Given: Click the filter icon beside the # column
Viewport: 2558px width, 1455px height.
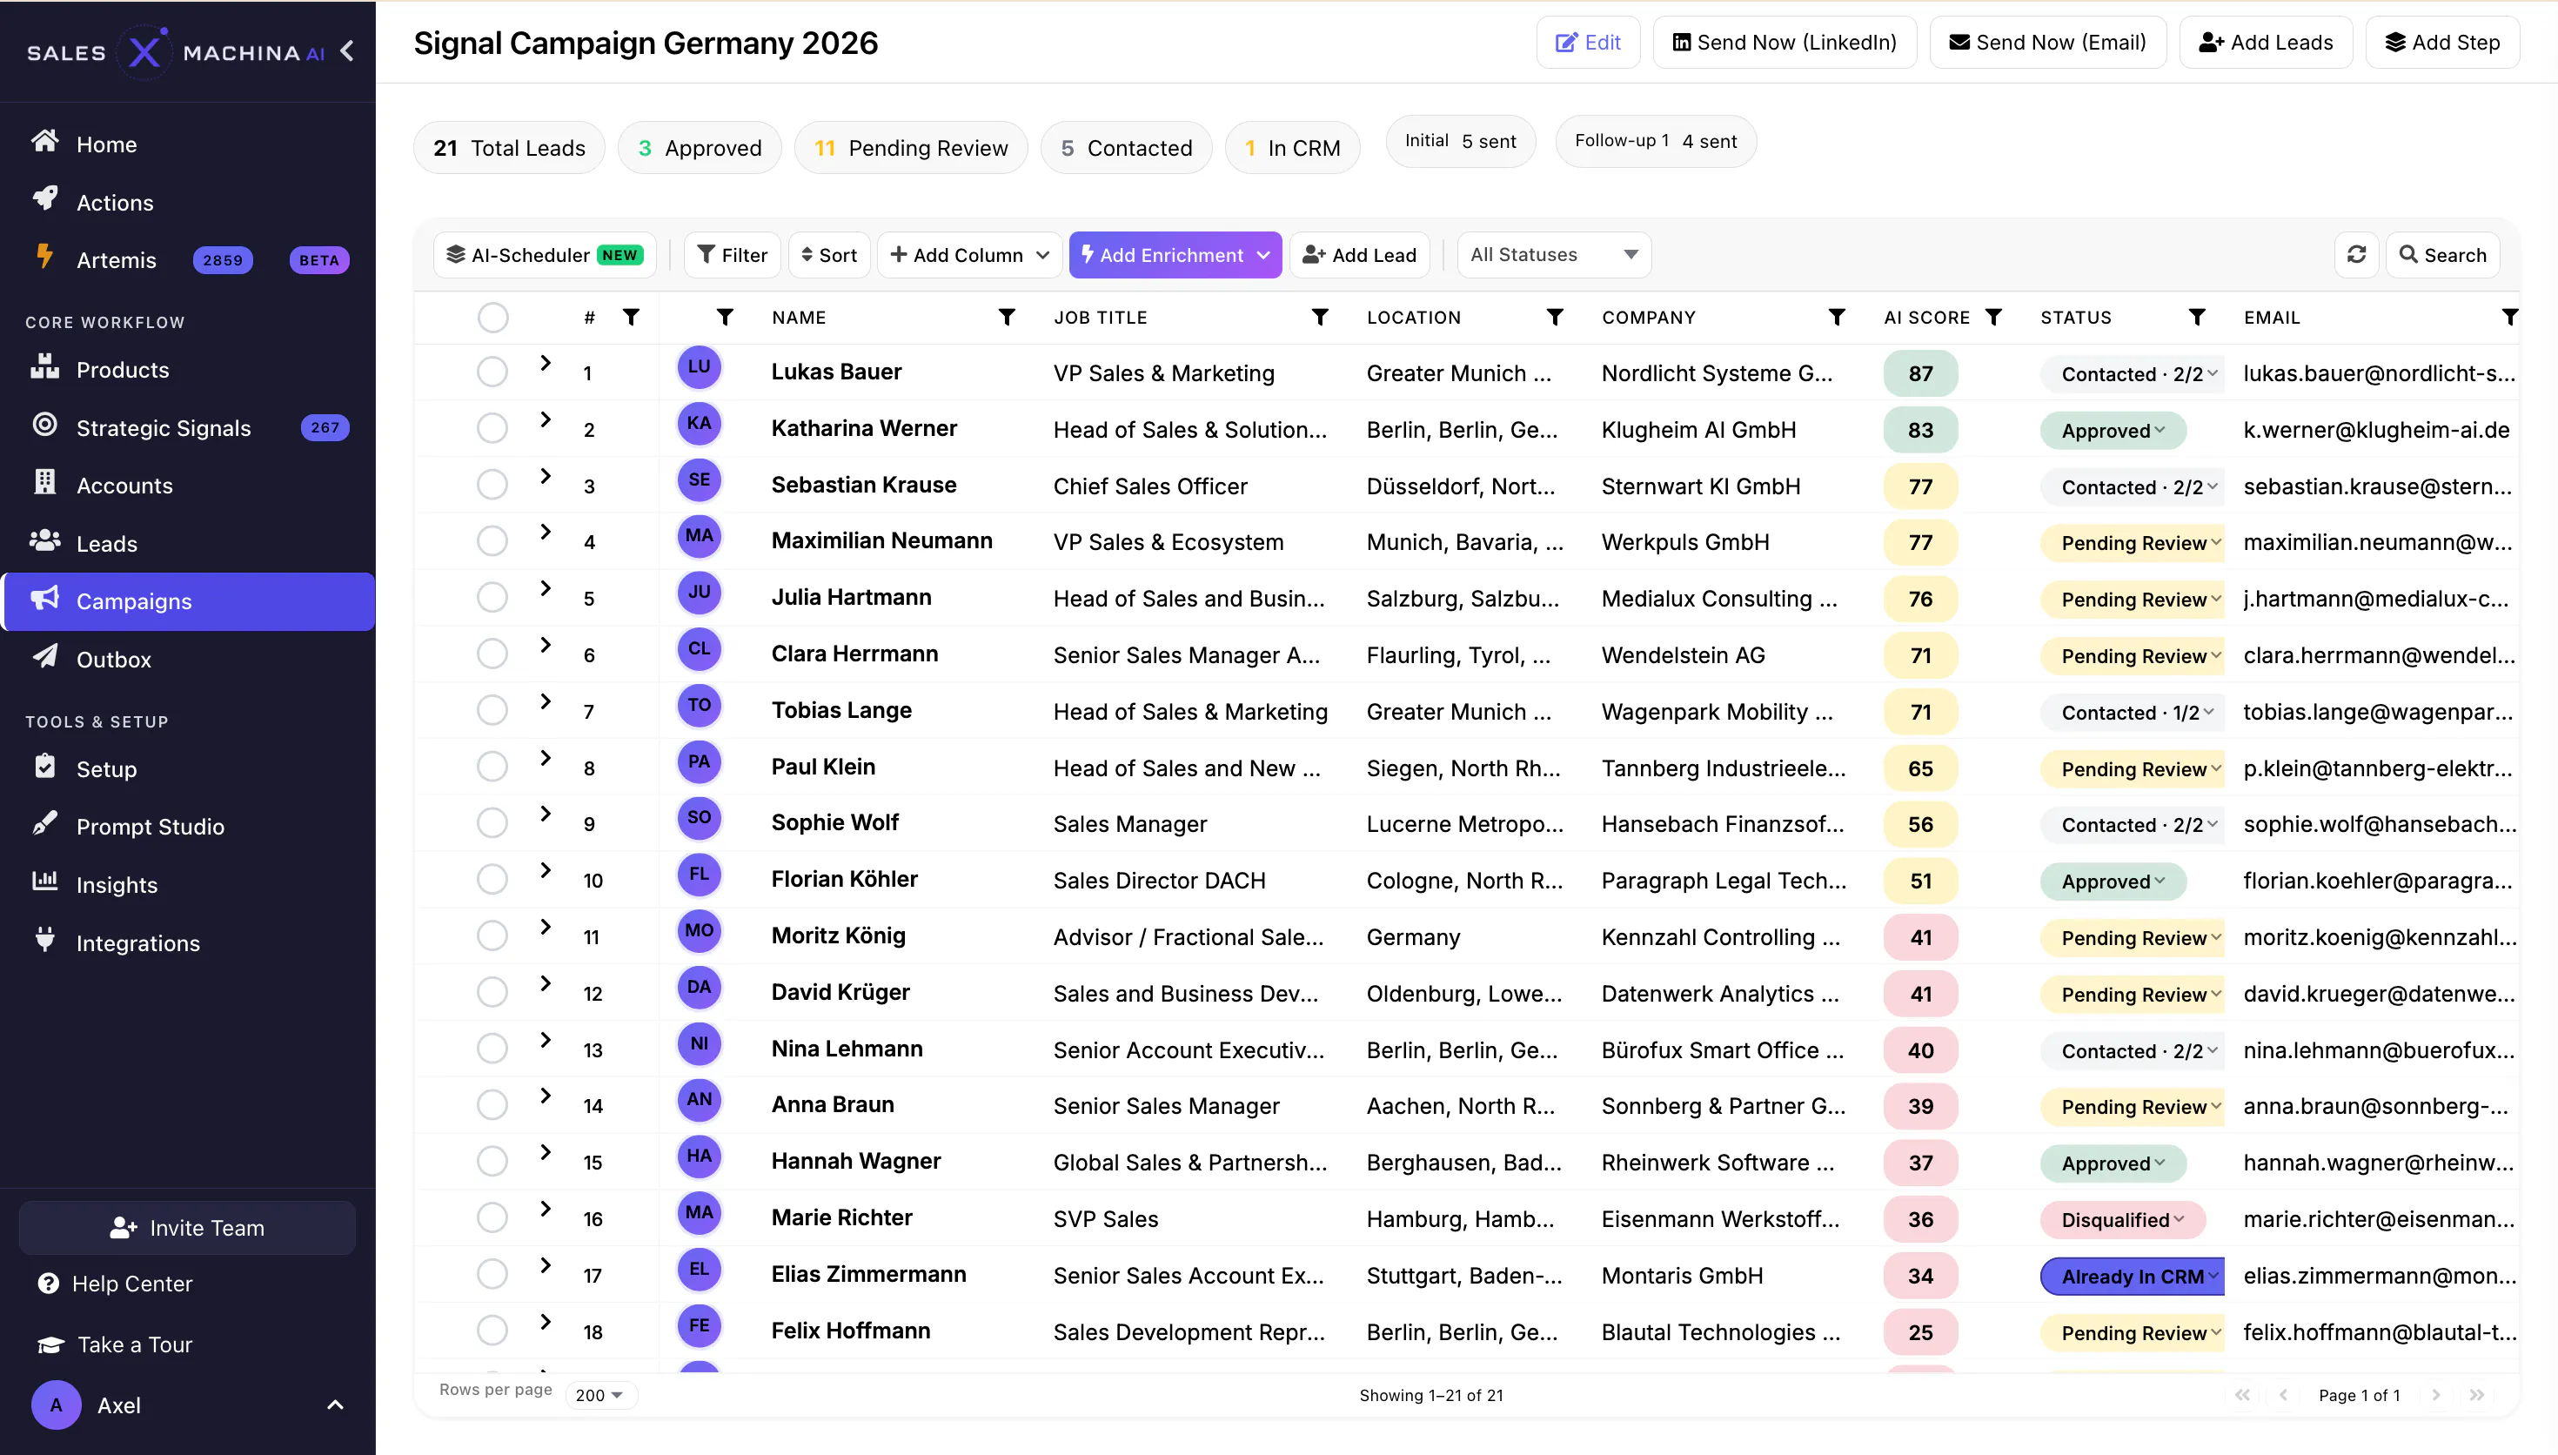Looking at the screenshot, I should tap(632, 317).
